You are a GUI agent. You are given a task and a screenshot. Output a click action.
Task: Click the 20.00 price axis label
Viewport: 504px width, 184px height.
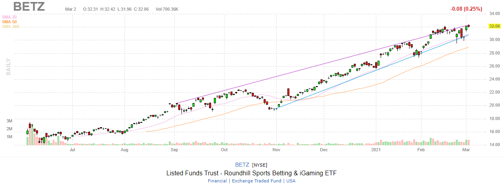[495, 105]
